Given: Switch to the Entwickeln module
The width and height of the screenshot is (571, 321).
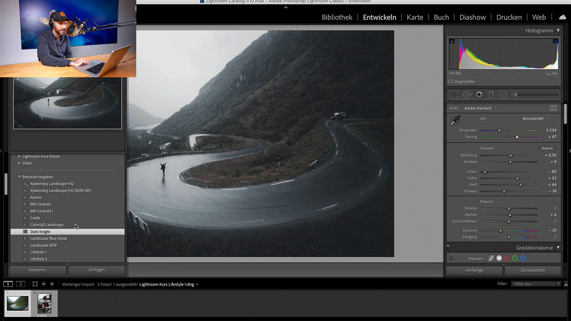Looking at the screenshot, I should pos(379,17).
